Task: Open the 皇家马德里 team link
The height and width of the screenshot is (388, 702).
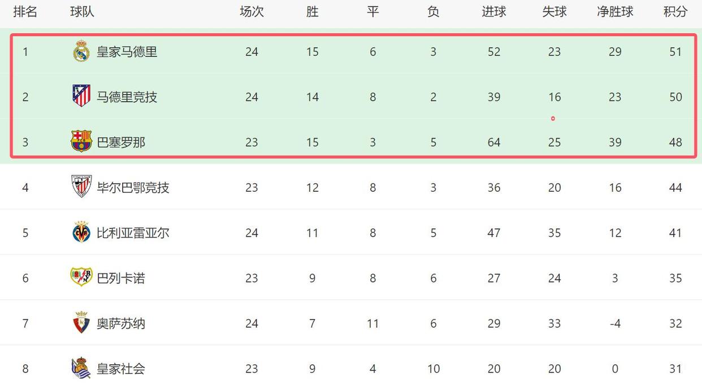Action: (x=127, y=52)
